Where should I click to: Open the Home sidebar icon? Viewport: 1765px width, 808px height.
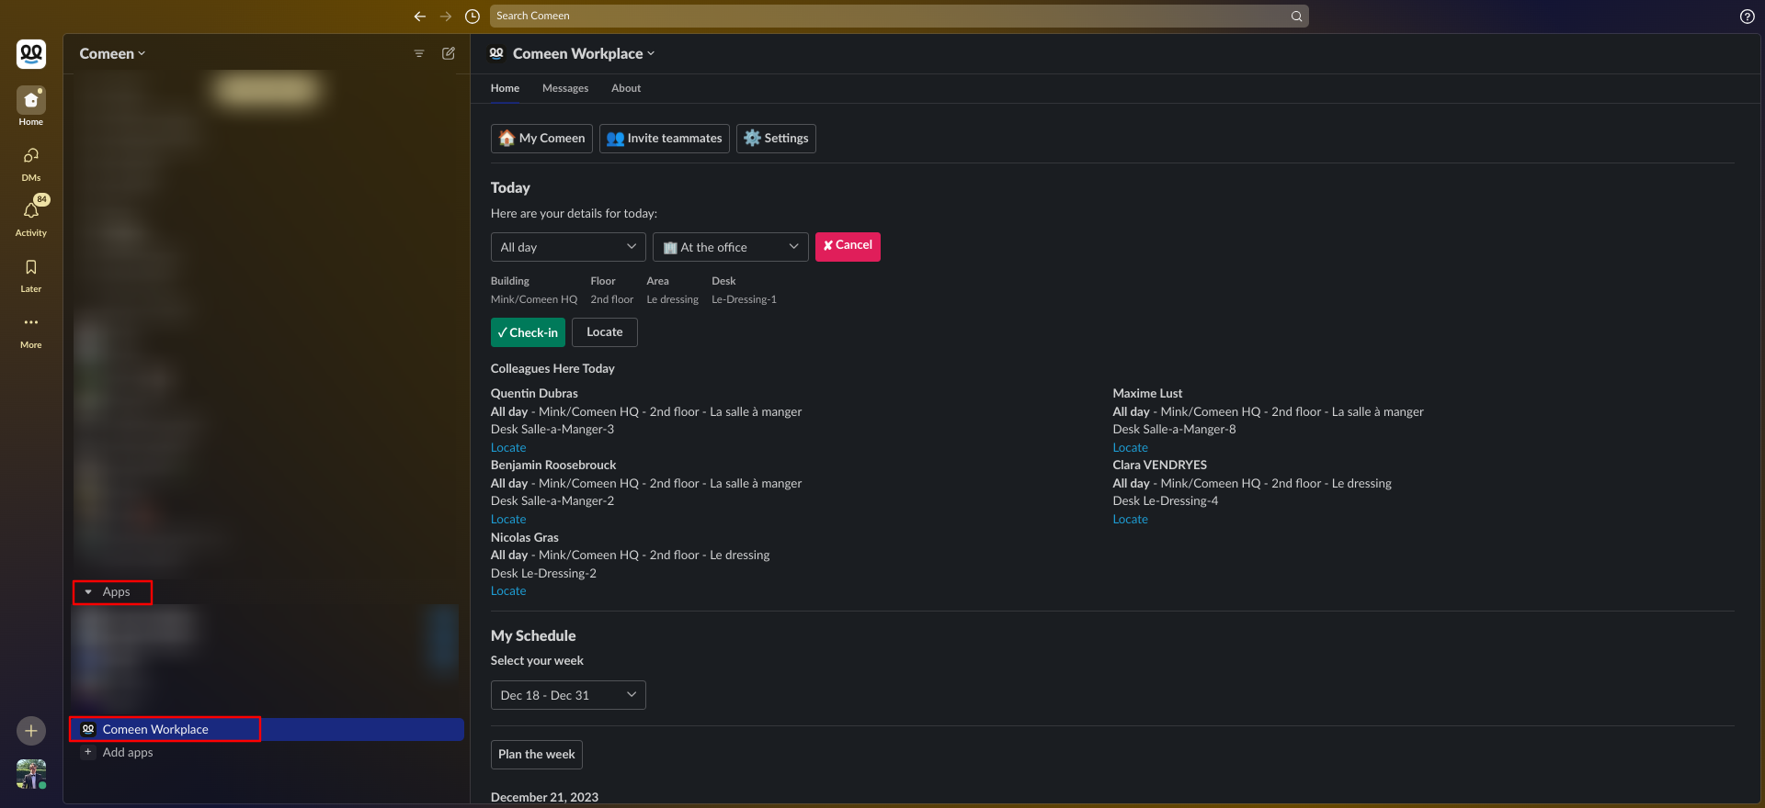click(31, 99)
